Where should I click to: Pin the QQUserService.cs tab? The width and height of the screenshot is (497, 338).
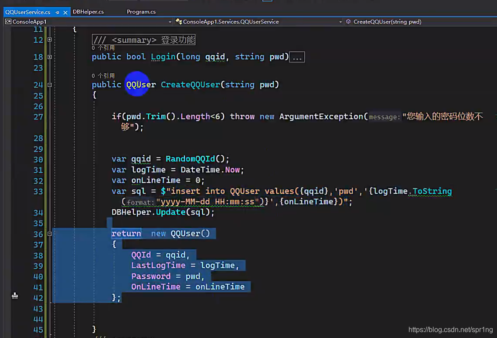[58, 12]
